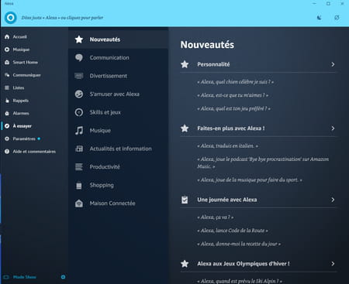Open the Alarmes sidebar icon
The height and width of the screenshot is (284, 349).
[x=7, y=113]
